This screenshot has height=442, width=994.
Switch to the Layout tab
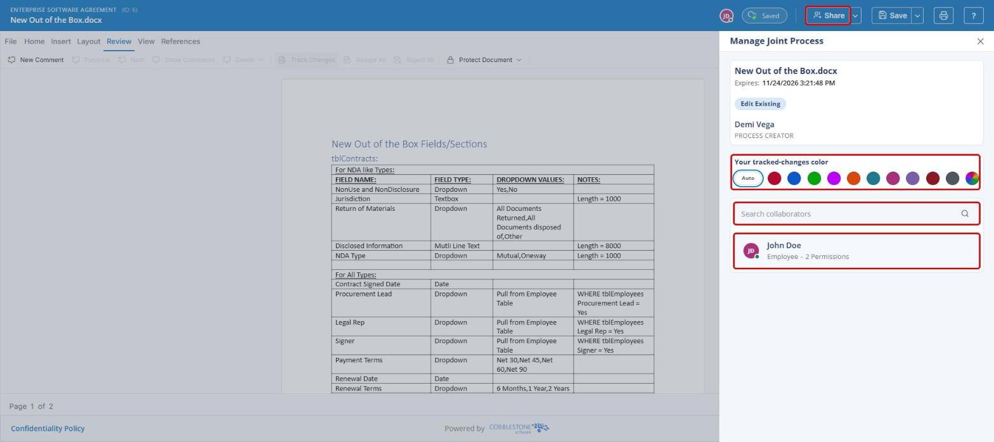(89, 41)
